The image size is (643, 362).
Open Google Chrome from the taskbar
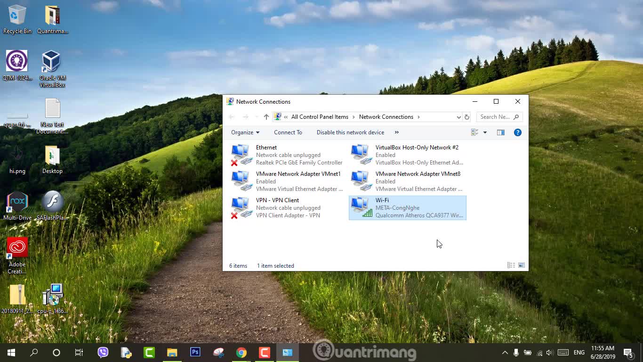coord(241,352)
